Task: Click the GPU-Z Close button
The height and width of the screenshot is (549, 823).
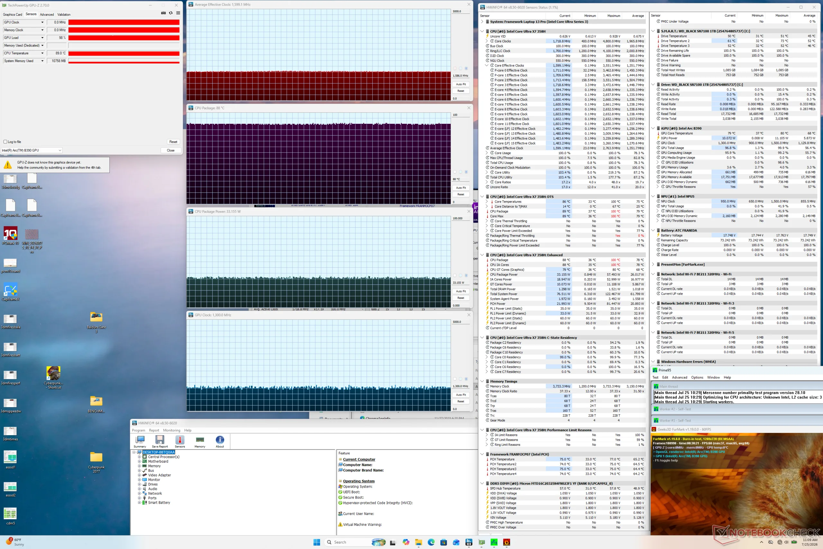Action: pyautogui.click(x=171, y=150)
